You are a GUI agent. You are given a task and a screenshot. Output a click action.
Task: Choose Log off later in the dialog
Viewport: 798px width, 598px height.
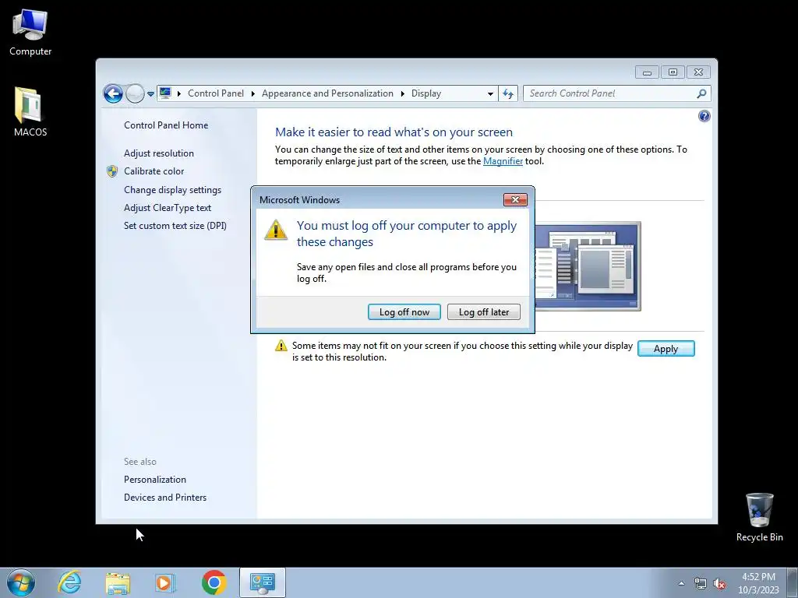coord(483,311)
